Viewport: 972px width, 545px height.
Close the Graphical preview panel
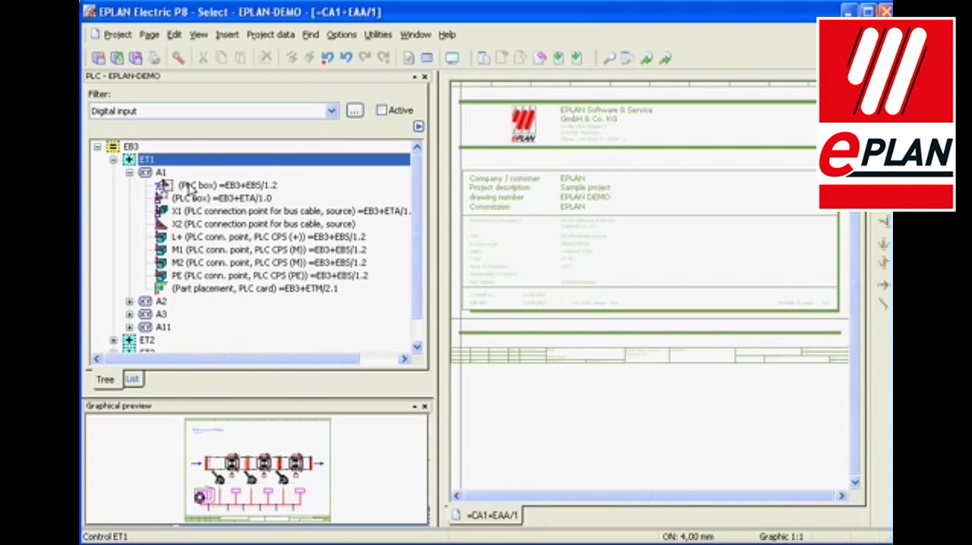click(424, 406)
